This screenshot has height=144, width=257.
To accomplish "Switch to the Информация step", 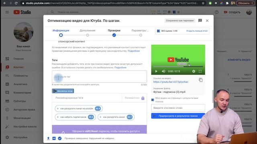I will click(x=61, y=33).
